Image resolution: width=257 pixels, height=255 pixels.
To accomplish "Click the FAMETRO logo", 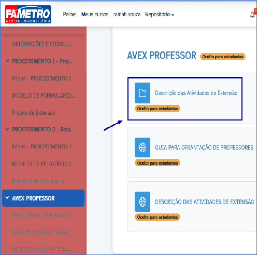I will [28, 14].
